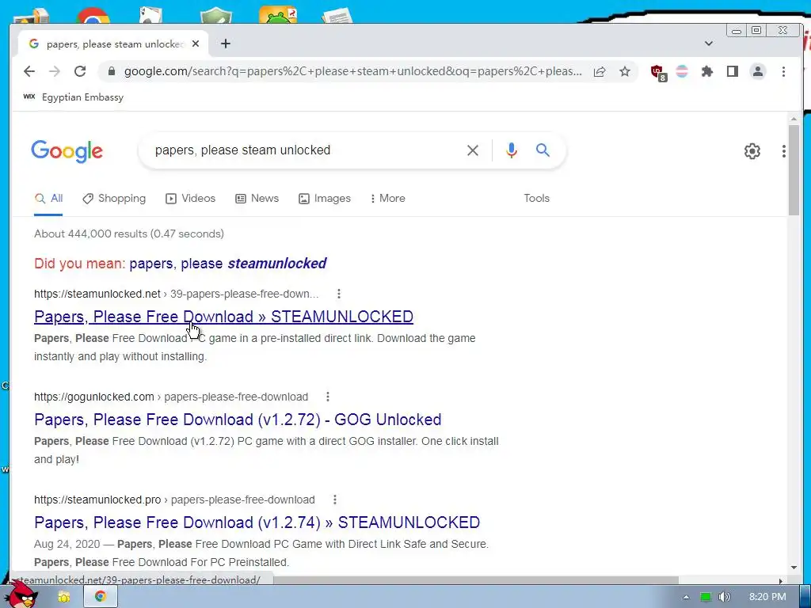The height and width of the screenshot is (608, 811).
Task: Bookmark this page with the star icon
Action: (x=625, y=71)
